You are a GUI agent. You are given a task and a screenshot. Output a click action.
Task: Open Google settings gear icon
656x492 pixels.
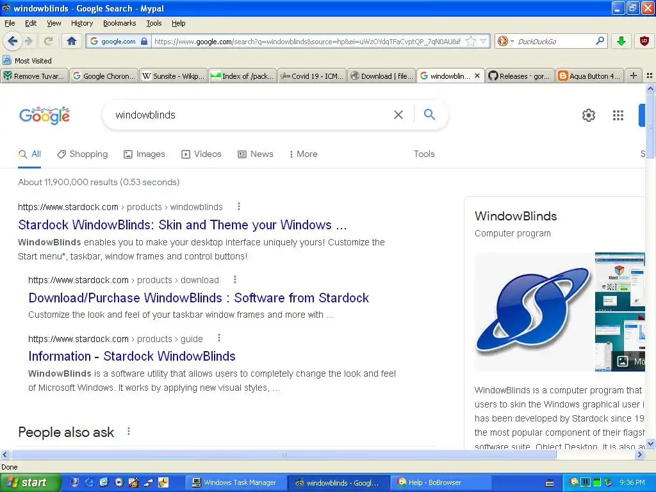pos(588,115)
